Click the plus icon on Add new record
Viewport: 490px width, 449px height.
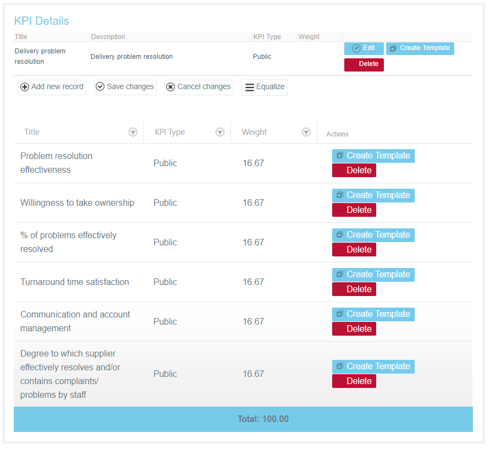25,87
